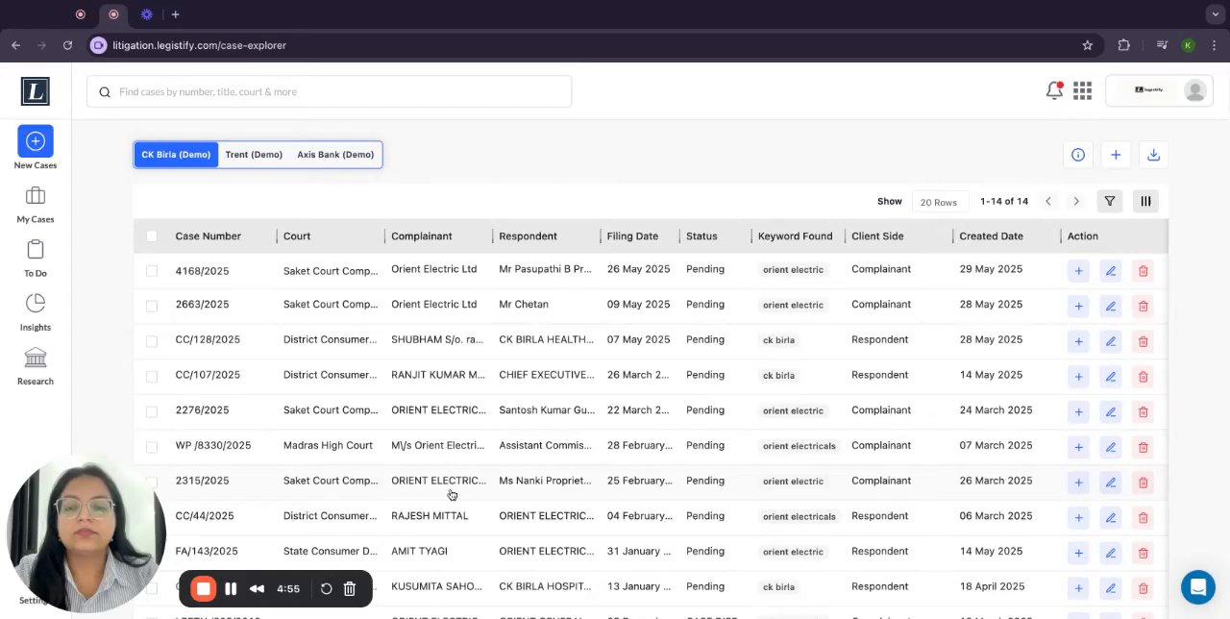
Task: Click the info circle icon
Action: point(1078,155)
